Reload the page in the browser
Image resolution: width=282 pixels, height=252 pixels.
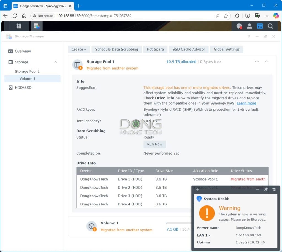coord(15,16)
